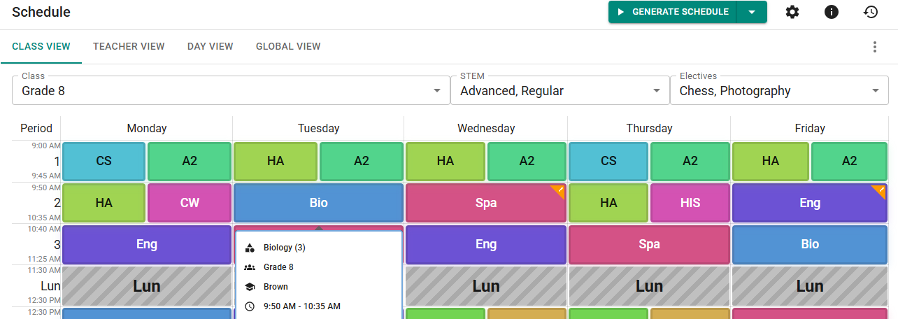Click the clock icon in the Biology tooltip
Screen dimensions: 898x319
250,306
